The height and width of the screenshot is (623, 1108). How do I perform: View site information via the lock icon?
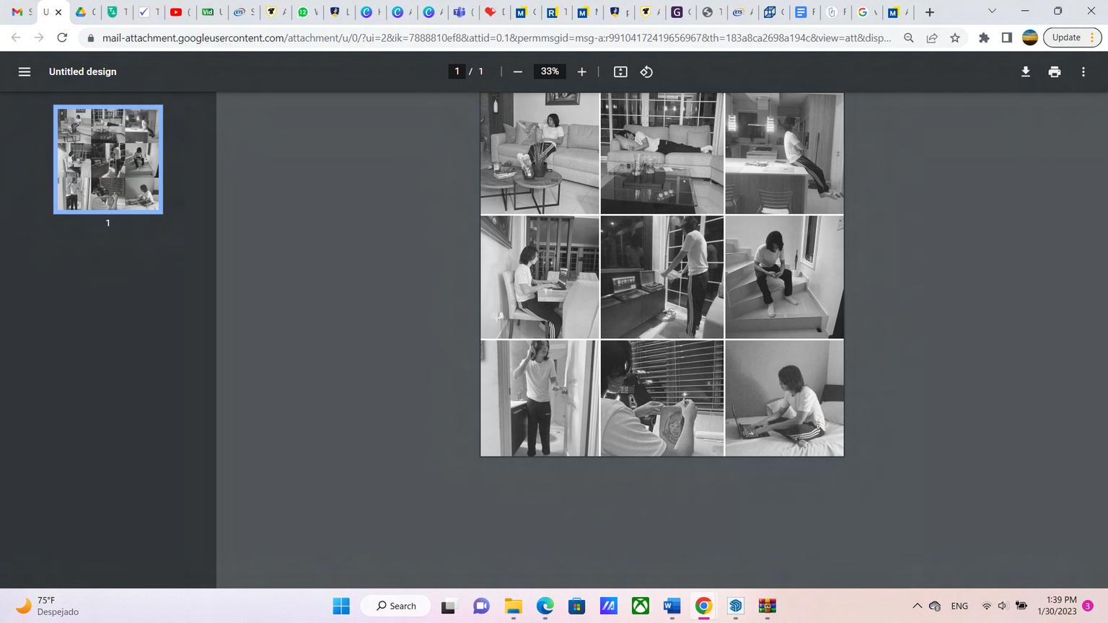pos(90,38)
